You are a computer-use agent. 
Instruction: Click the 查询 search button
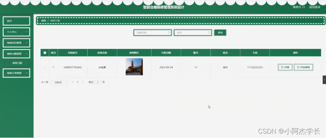click(220, 33)
